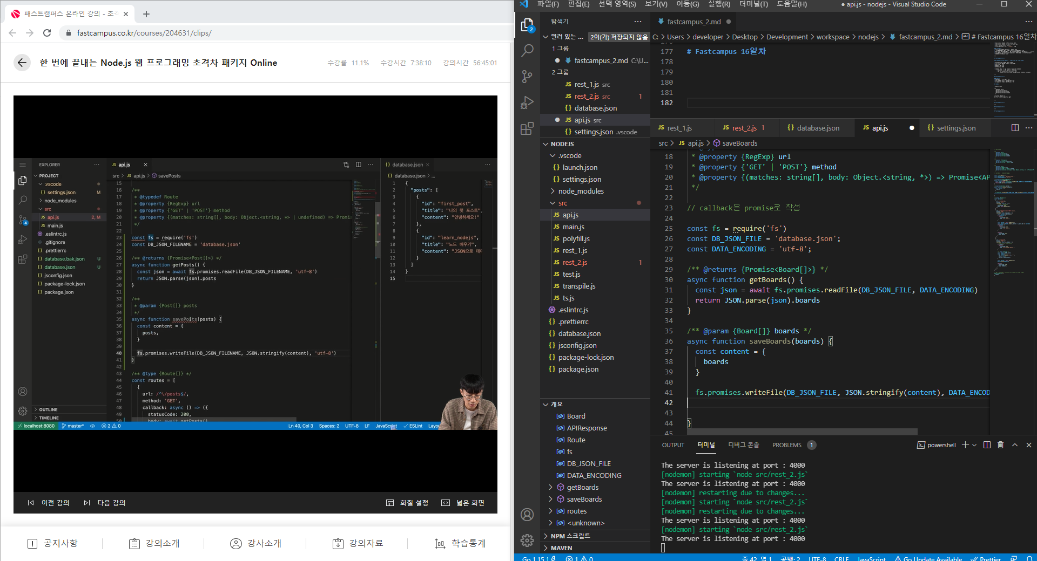Open the Edit (편집) menu in VS Code
The width and height of the screenshot is (1037, 561).
tap(579, 4)
